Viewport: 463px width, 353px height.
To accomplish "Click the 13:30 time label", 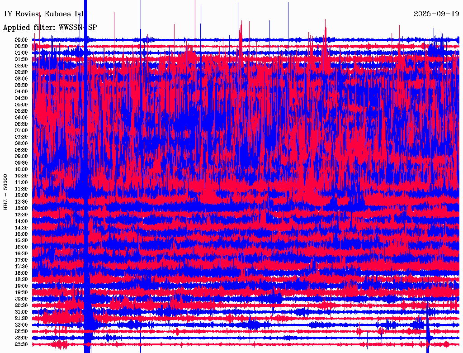I will pos(21,215).
